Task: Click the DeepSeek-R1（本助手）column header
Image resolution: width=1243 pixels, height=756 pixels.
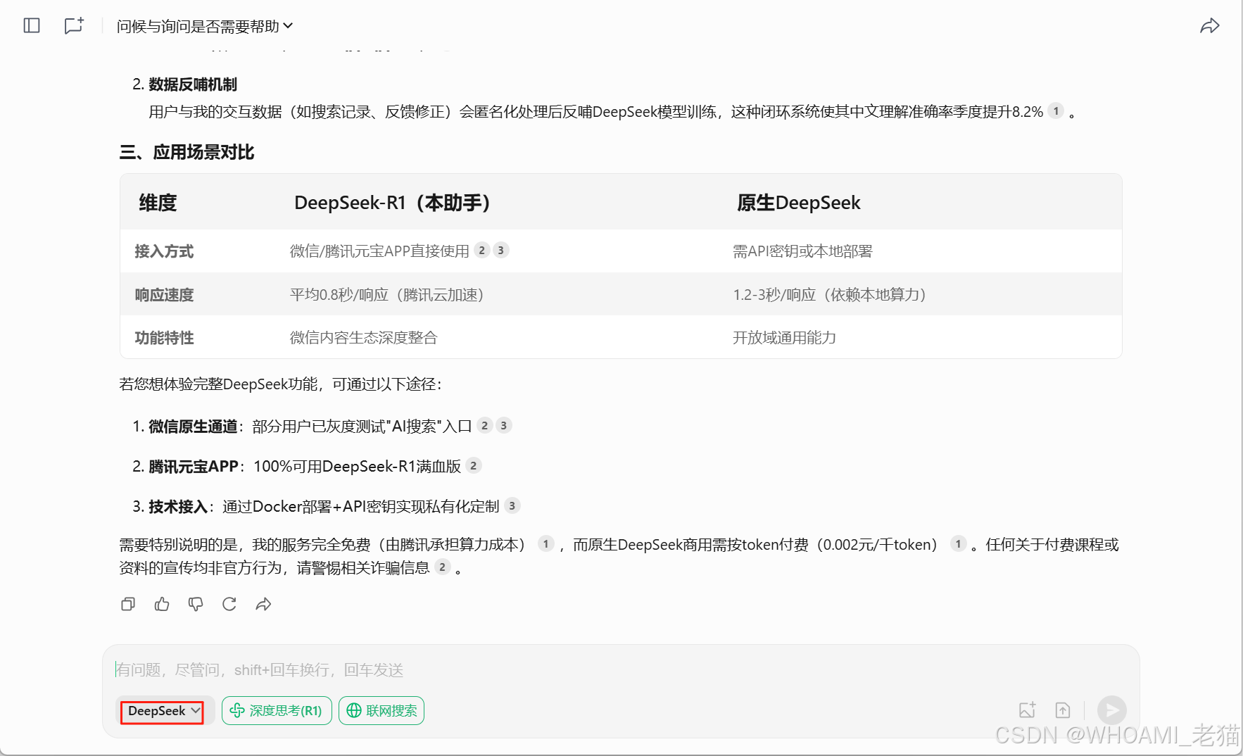Action: 392,203
